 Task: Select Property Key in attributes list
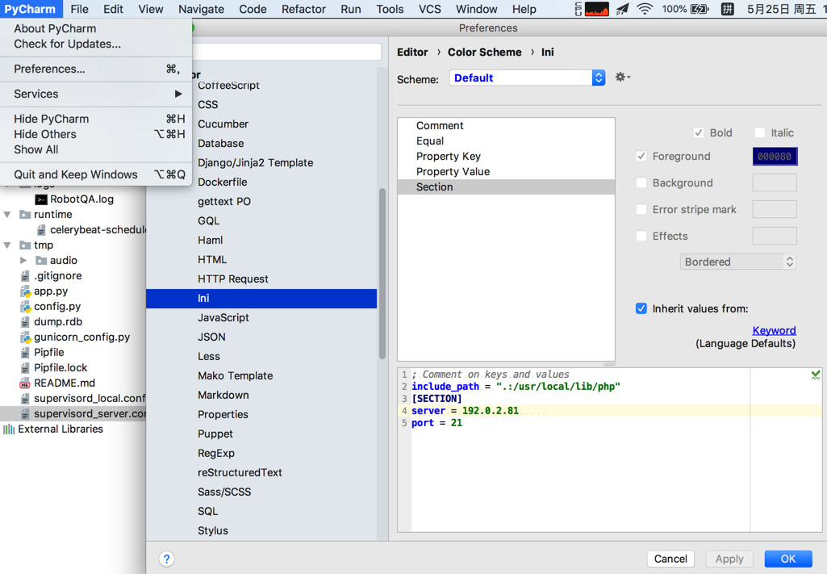click(x=507, y=156)
